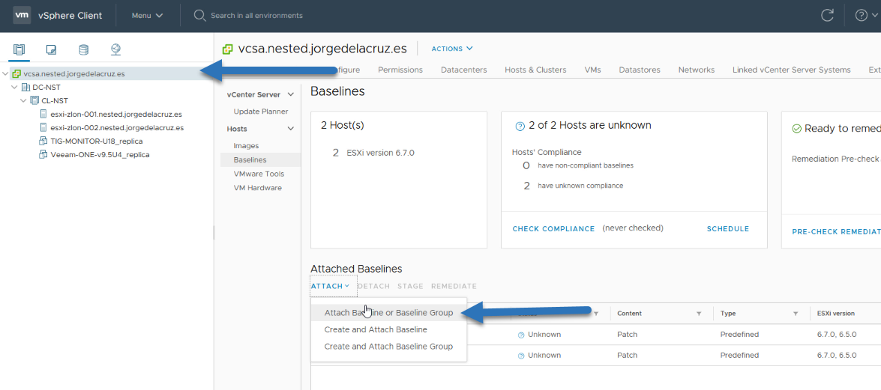Click PRE-CHECK REMEDIATION
Image resolution: width=881 pixels, height=390 pixels.
(836, 231)
